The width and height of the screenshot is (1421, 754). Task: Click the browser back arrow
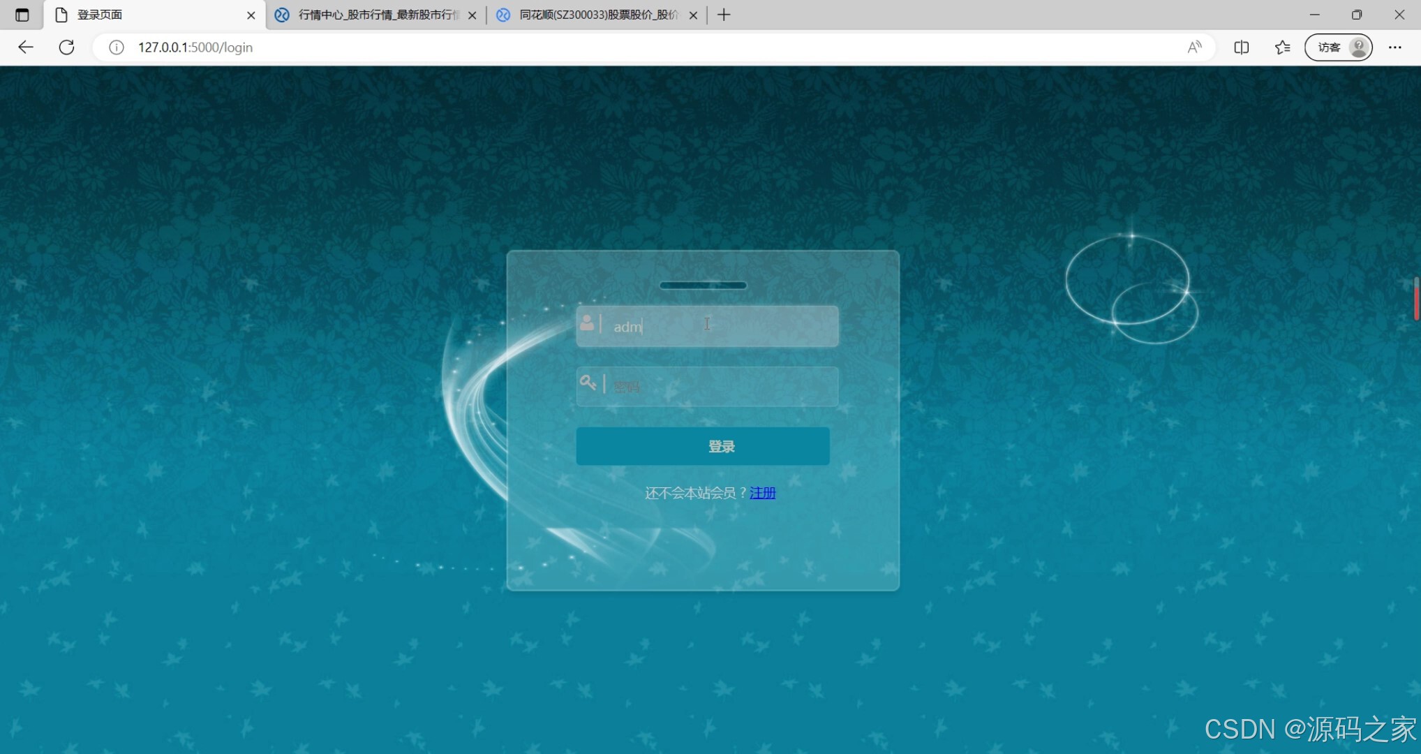[26, 47]
